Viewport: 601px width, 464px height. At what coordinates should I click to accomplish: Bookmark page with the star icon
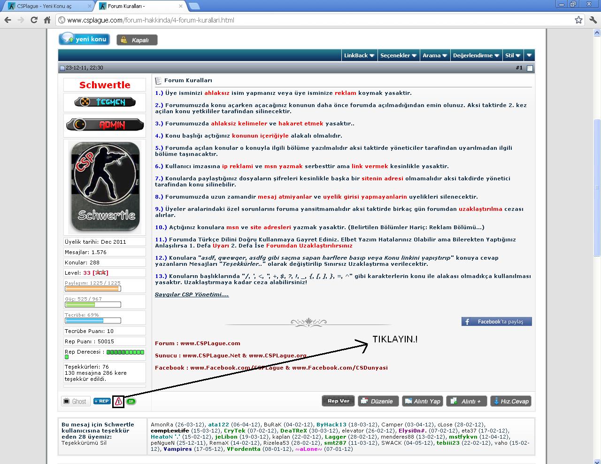[578, 20]
